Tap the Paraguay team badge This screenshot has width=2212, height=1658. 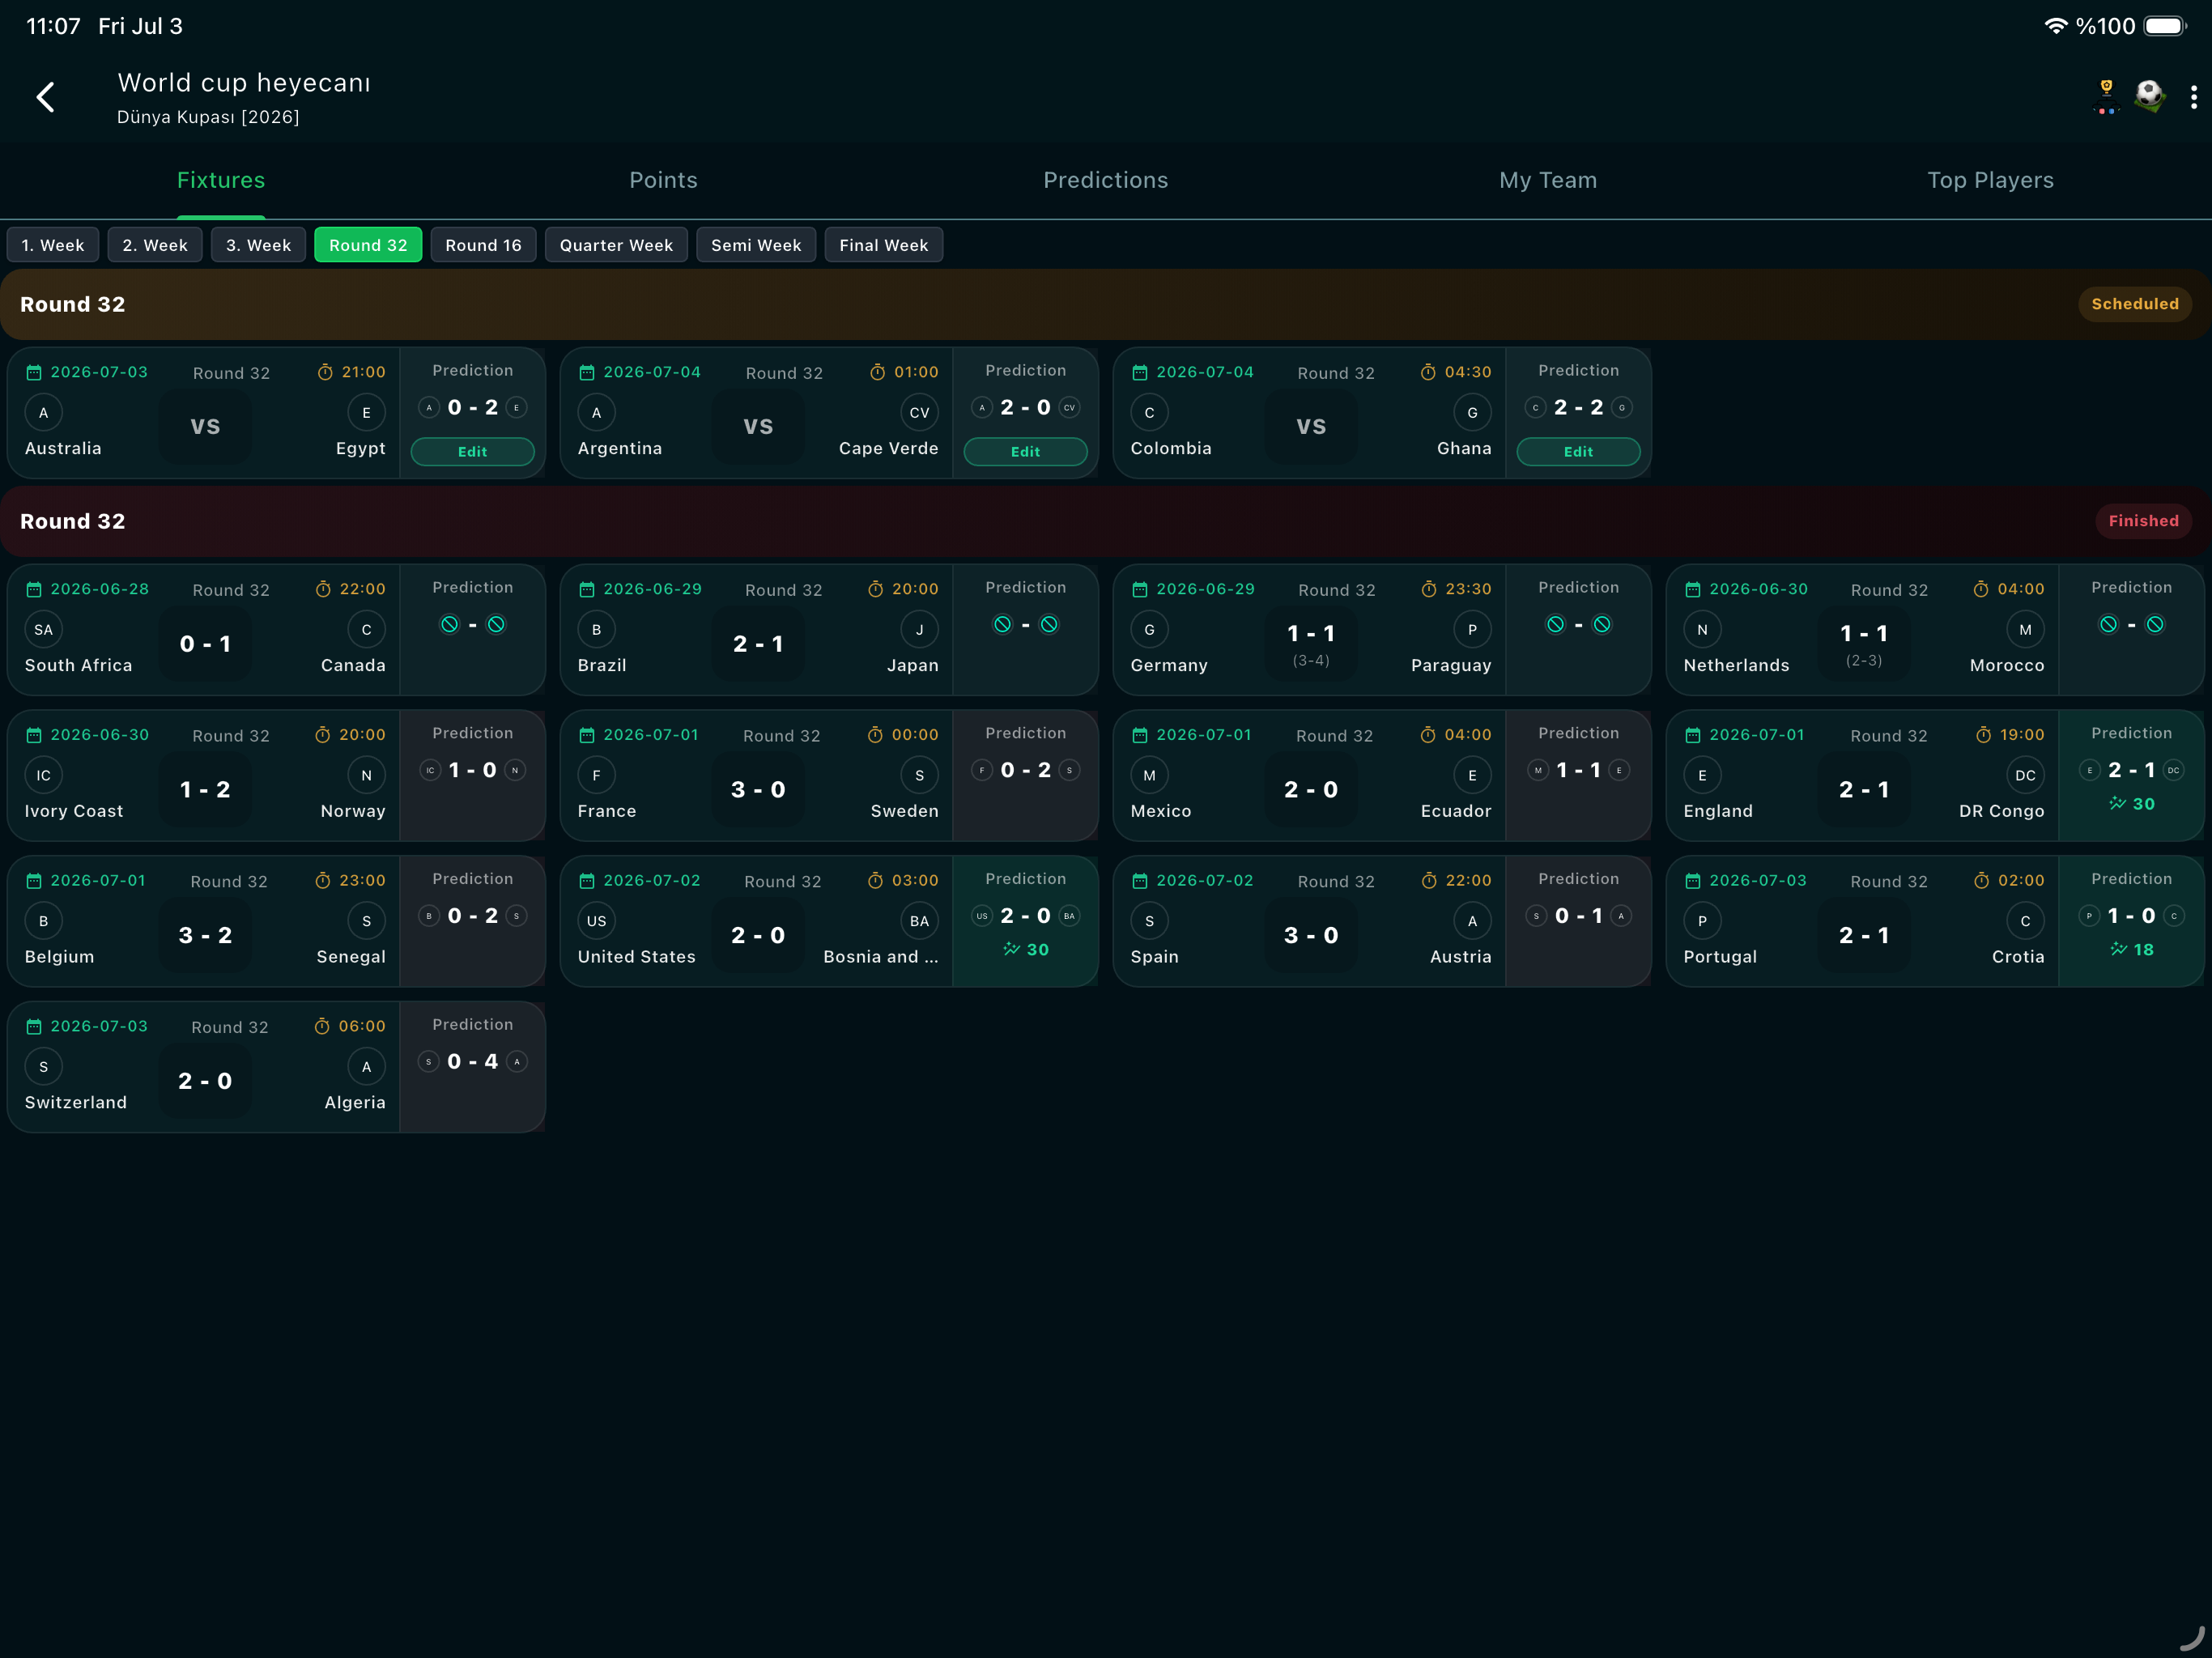click(1472, 629)
